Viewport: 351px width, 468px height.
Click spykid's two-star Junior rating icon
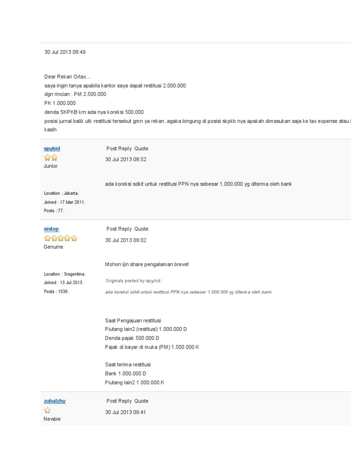coord(51,158)
